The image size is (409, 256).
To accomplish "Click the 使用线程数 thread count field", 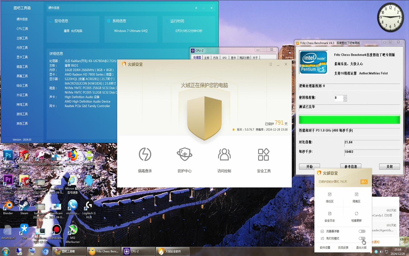I will (339, 98).
